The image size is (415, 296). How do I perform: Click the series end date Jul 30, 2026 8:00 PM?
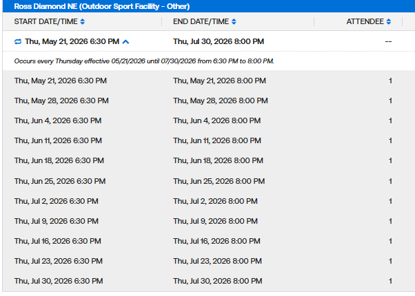tap(219, 42)
